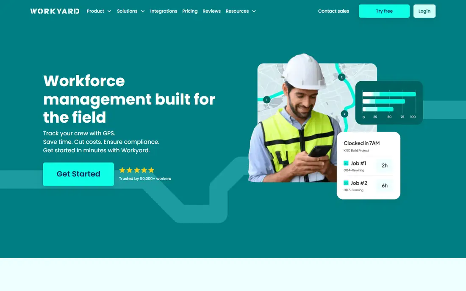Click the upper map marker 2

pos(341,77)
